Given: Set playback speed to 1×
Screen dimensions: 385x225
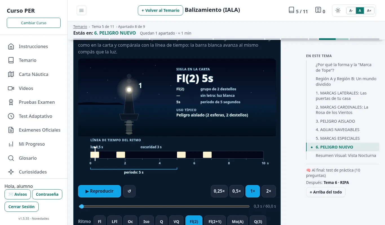Looking at the screenshot, I should click(253, 191).
